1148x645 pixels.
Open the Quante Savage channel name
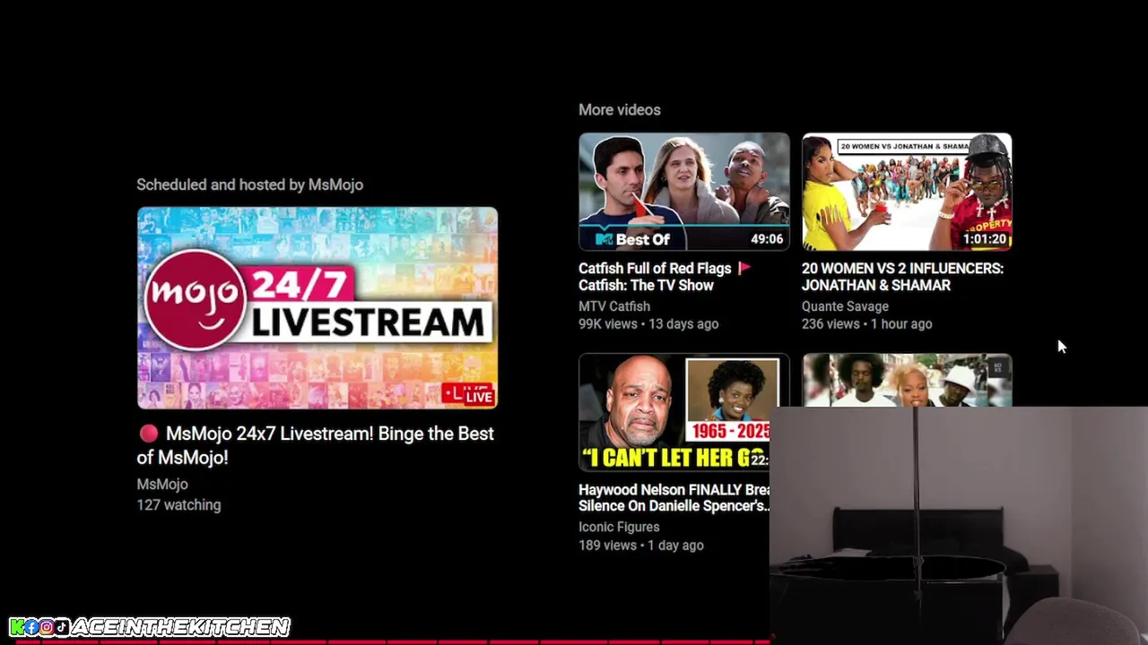coord(845,306)
